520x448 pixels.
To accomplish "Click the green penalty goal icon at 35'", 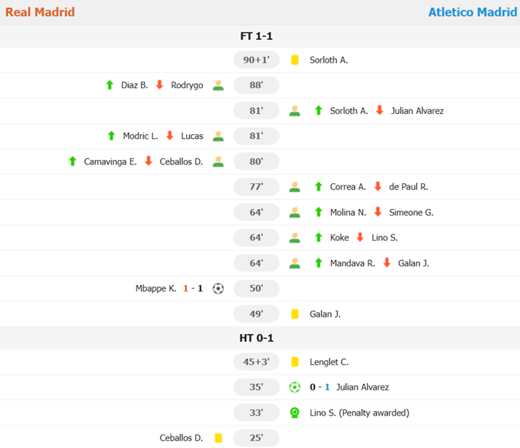I will click(295, 387).
